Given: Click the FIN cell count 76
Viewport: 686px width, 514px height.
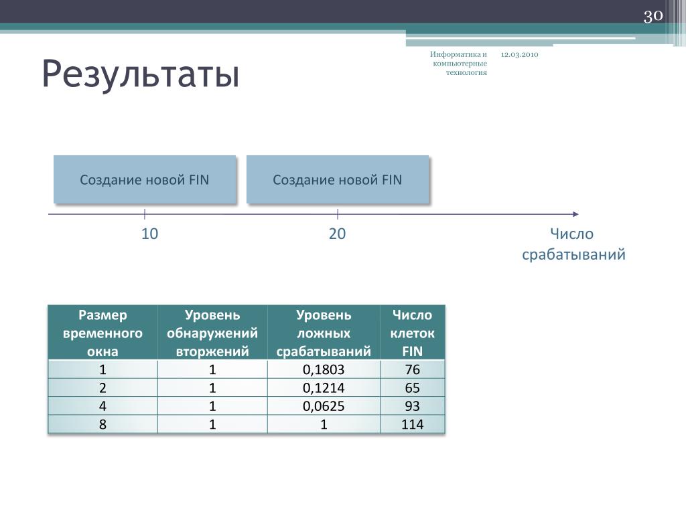Looking at the screenshot, I should 413,369.
